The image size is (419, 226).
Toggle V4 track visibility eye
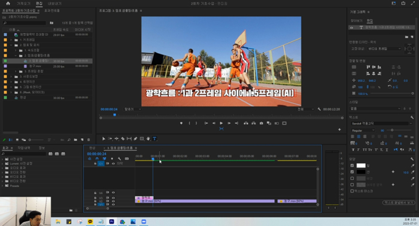113,193
